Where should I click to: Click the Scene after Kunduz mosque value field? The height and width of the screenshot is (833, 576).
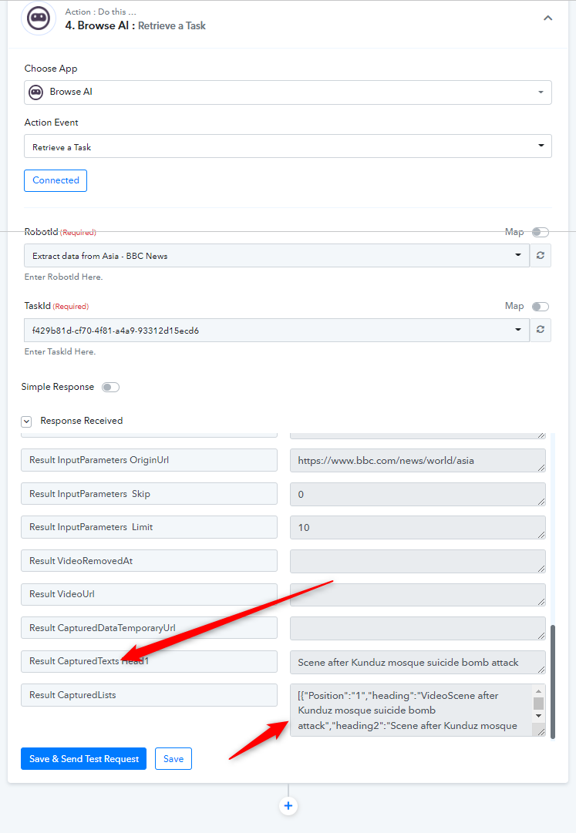(x=418, y=663)
